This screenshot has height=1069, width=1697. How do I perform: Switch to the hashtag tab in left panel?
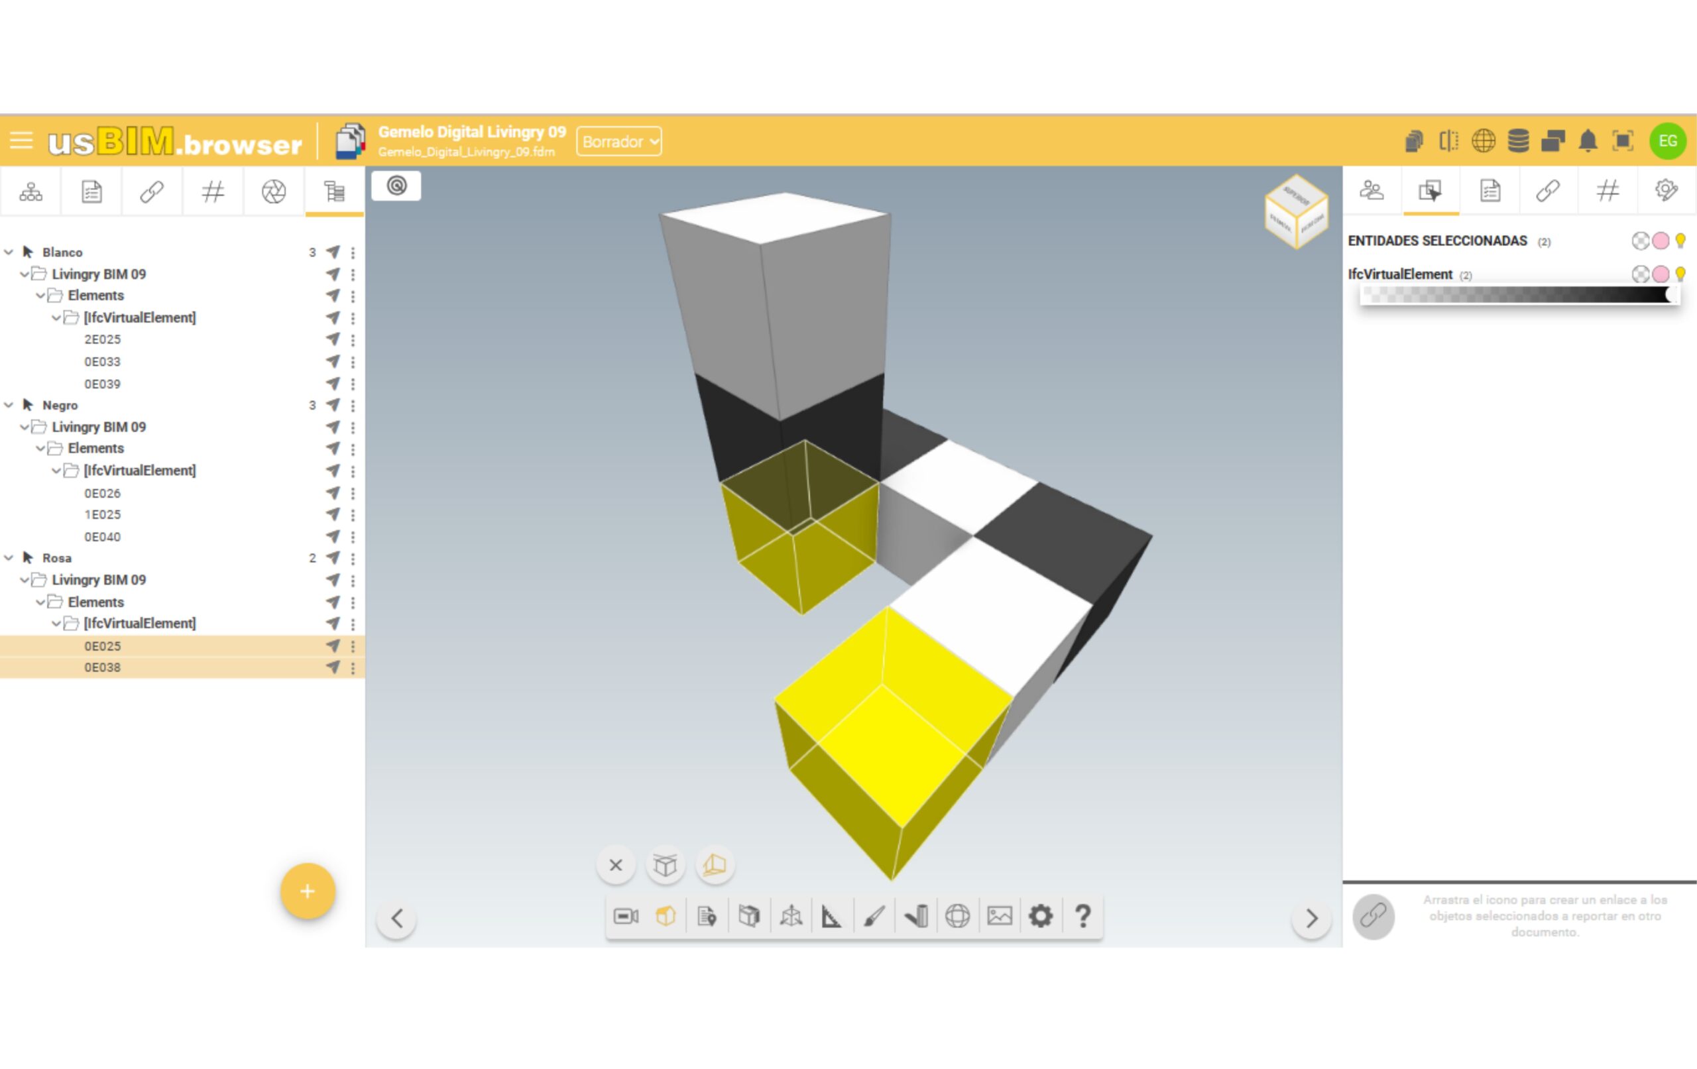click(x=213, y=192)
